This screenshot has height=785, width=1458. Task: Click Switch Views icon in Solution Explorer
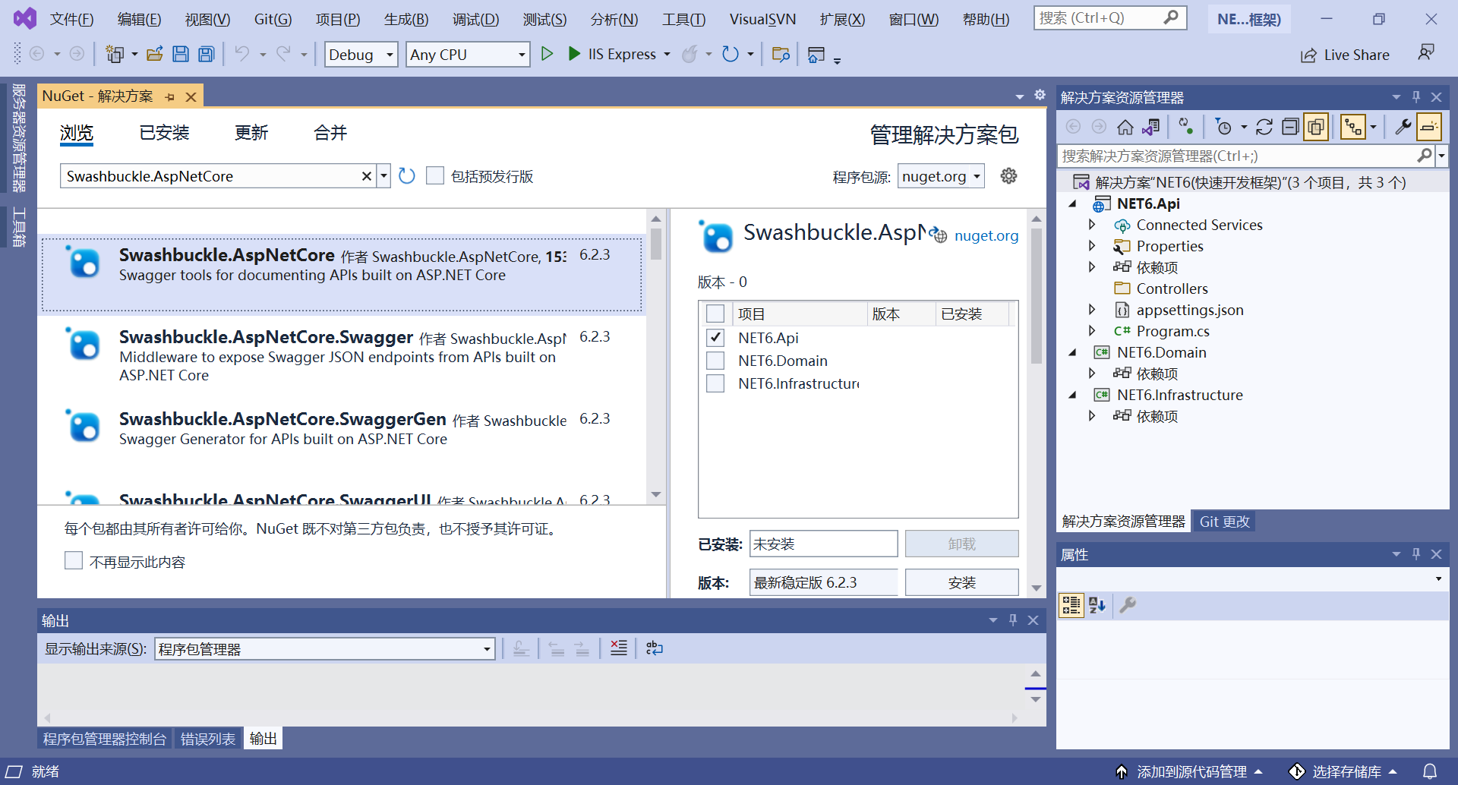pos(1151,127)
